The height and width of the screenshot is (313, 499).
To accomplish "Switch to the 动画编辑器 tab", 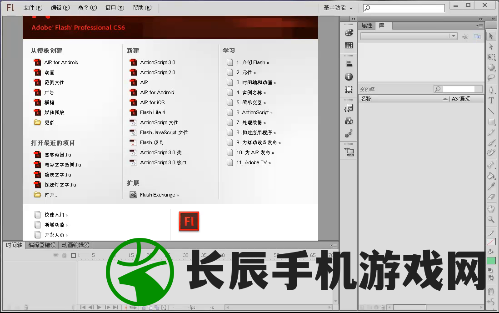I will pyautogui.click(x=75, y=245).
